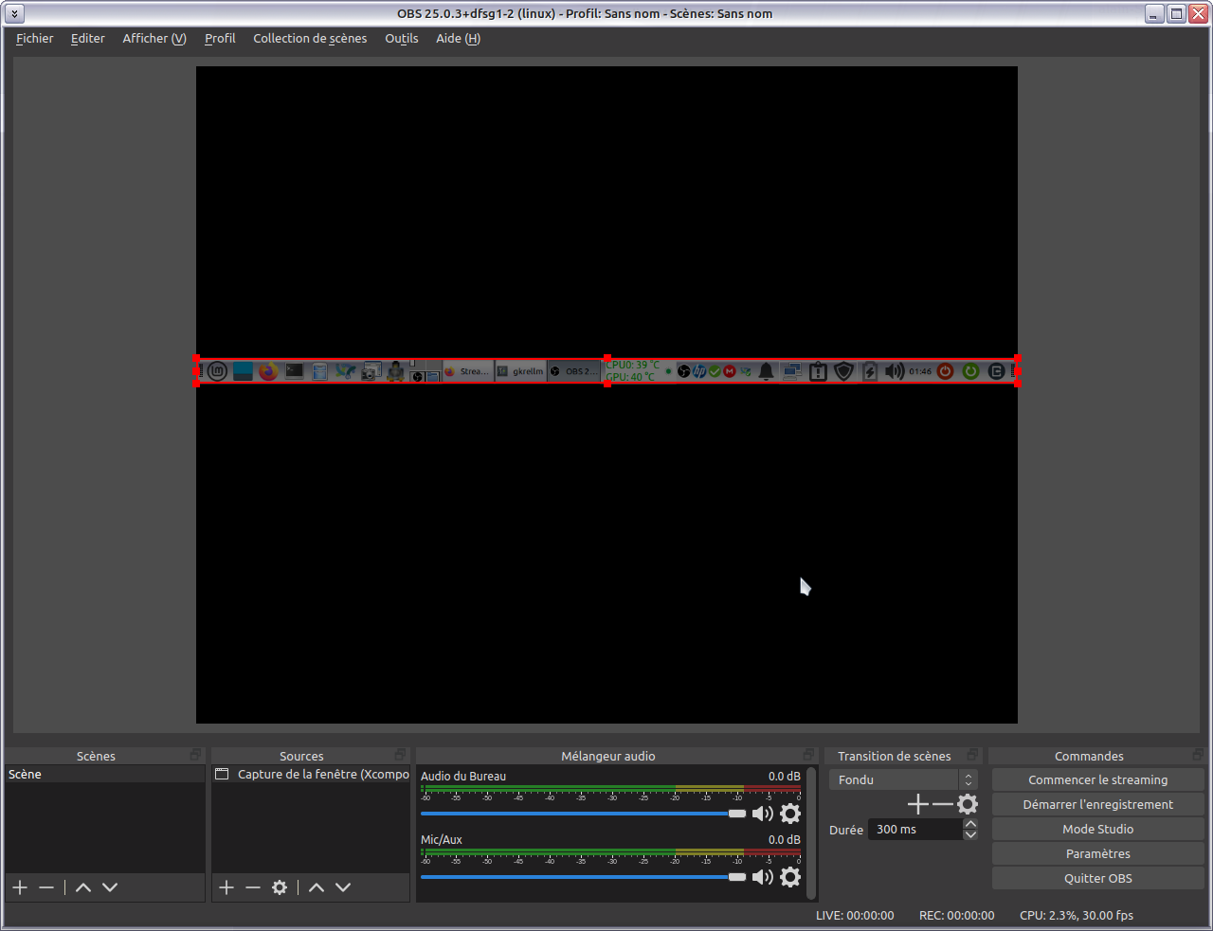
Task: Move the selected source down
Action: click(x=343, y=887)
